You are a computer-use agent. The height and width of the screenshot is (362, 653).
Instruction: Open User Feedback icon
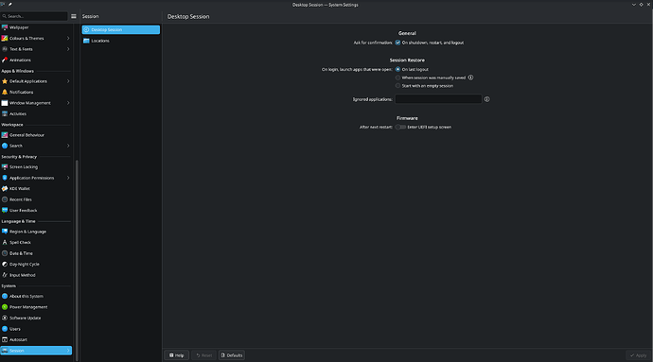coord(5,210)
